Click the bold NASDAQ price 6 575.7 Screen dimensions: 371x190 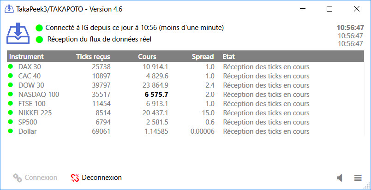coord(156,95)
